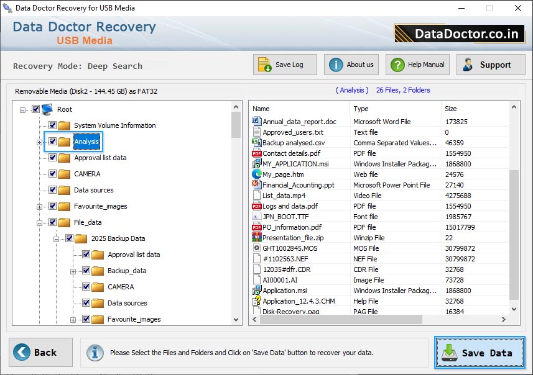
Task: Click the PDF icon beside Contact details.pdf
Action: point(256,153)
